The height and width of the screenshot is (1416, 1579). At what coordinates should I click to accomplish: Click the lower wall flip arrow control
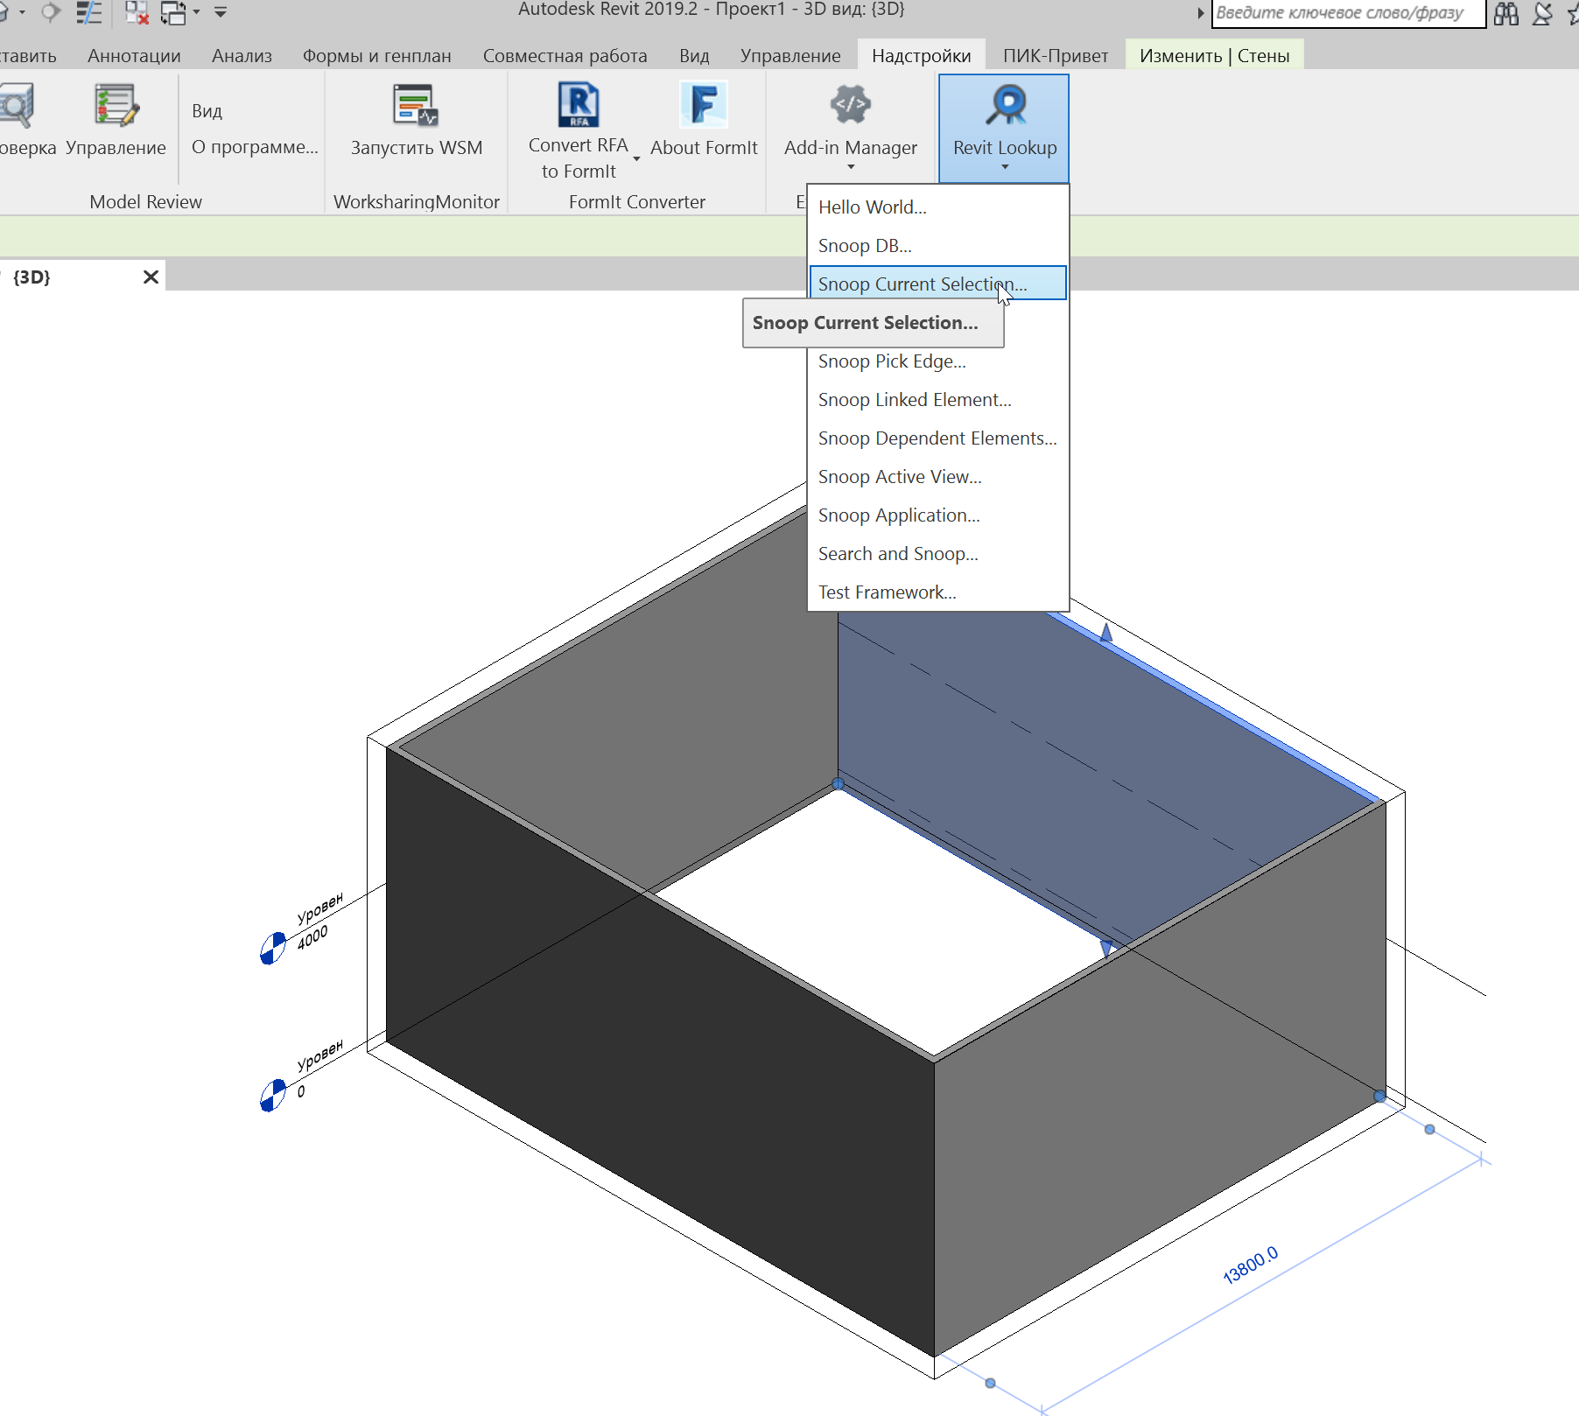1106,949
